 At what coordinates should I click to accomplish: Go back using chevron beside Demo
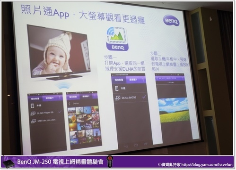[70, 104]
